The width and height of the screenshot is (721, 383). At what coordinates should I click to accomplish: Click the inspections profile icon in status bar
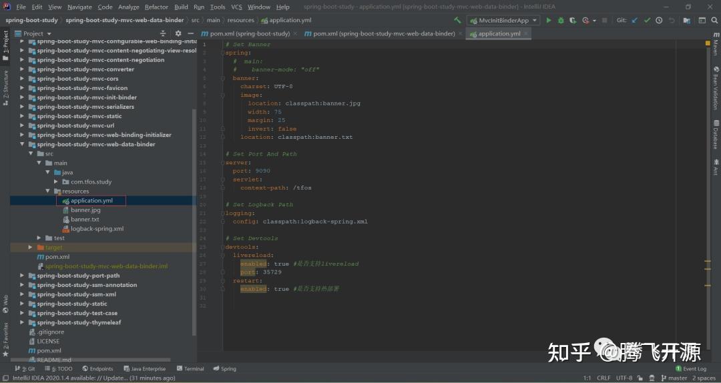click(652, 378)
